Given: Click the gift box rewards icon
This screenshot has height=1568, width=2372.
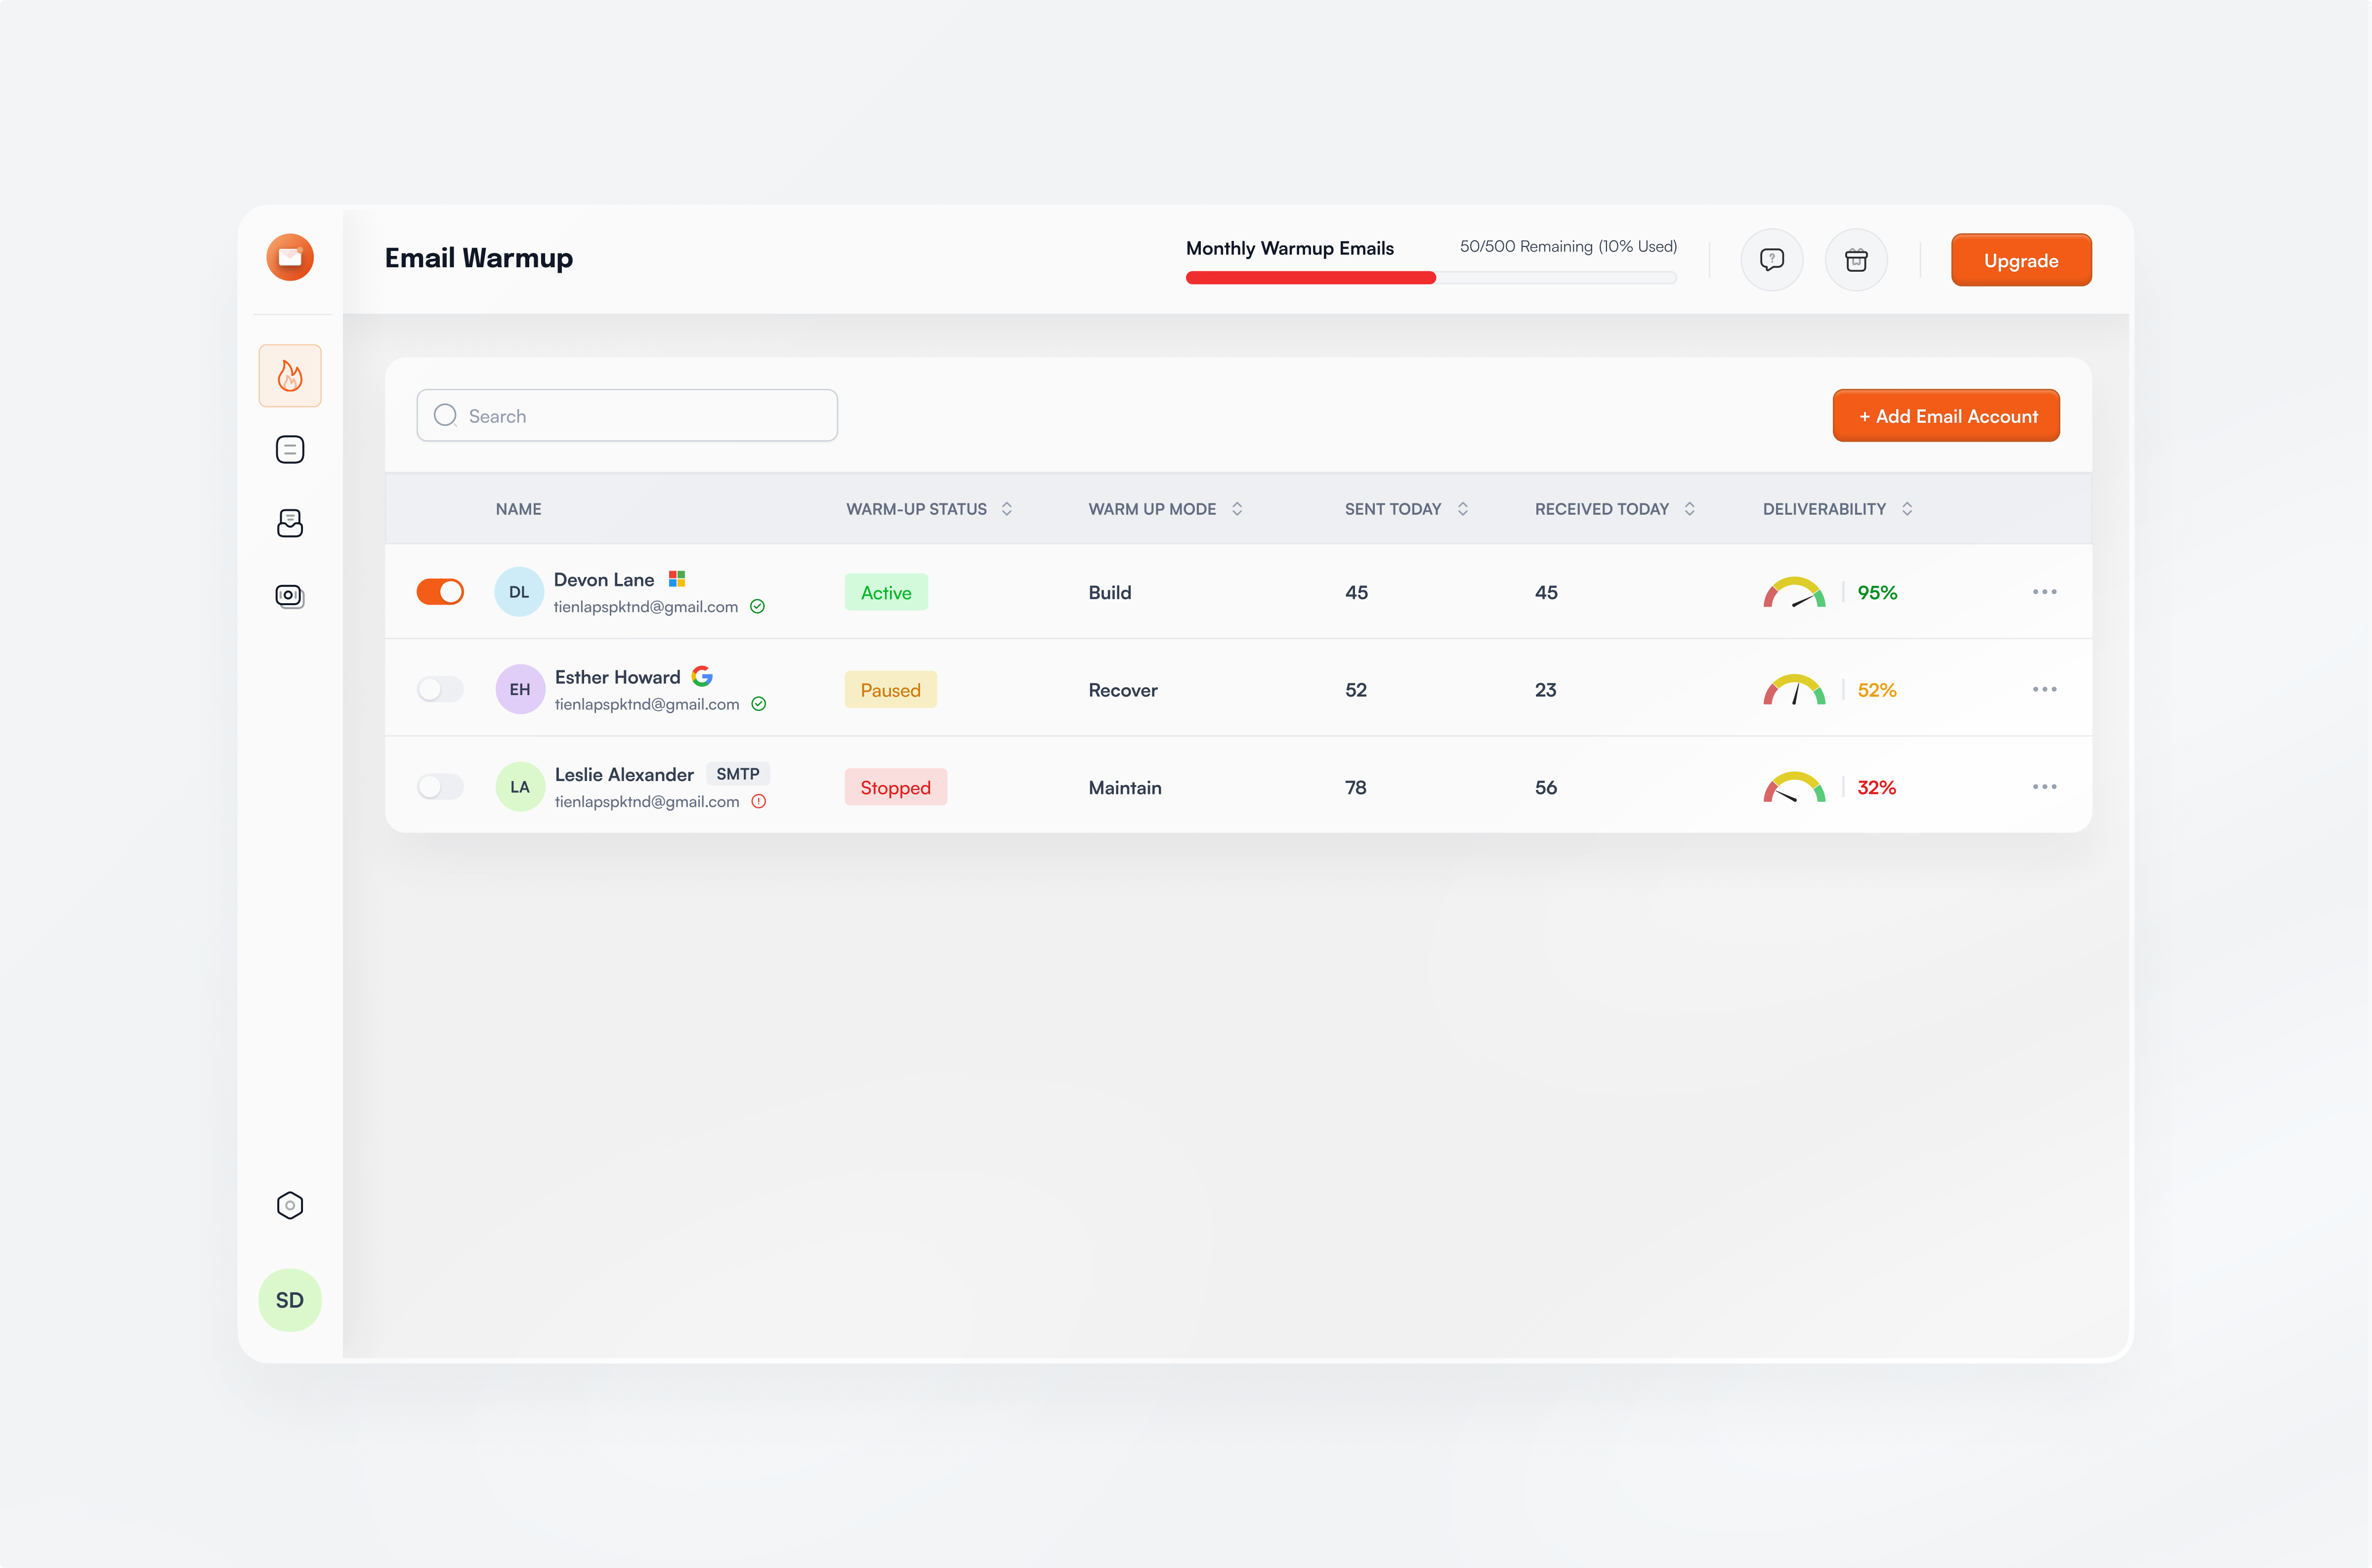Looking at the screenshot, I should coord(1855,260).
